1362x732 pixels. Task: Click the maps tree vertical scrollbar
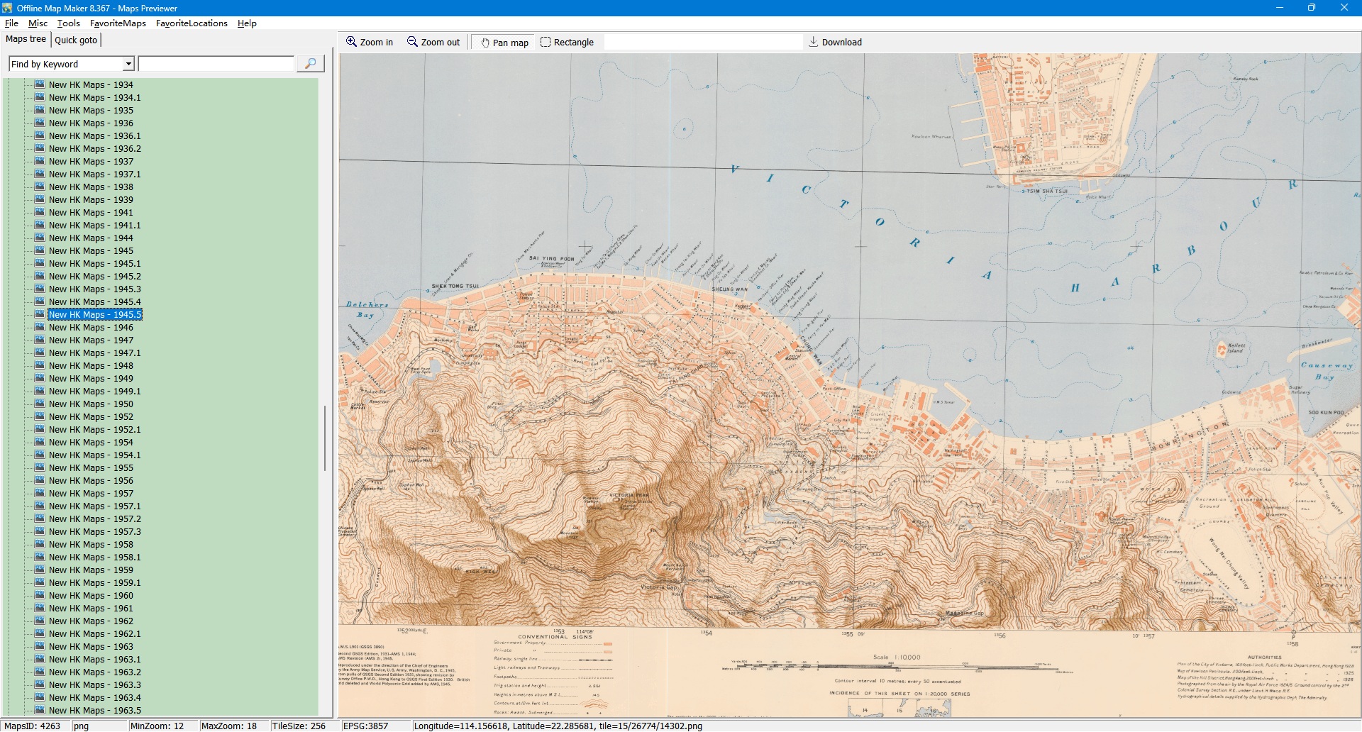click(325, 438)
